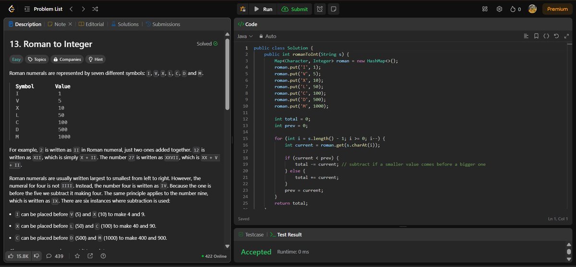
Task: Click the bookmark icon in code toolbar
Action: pos(536,36)
